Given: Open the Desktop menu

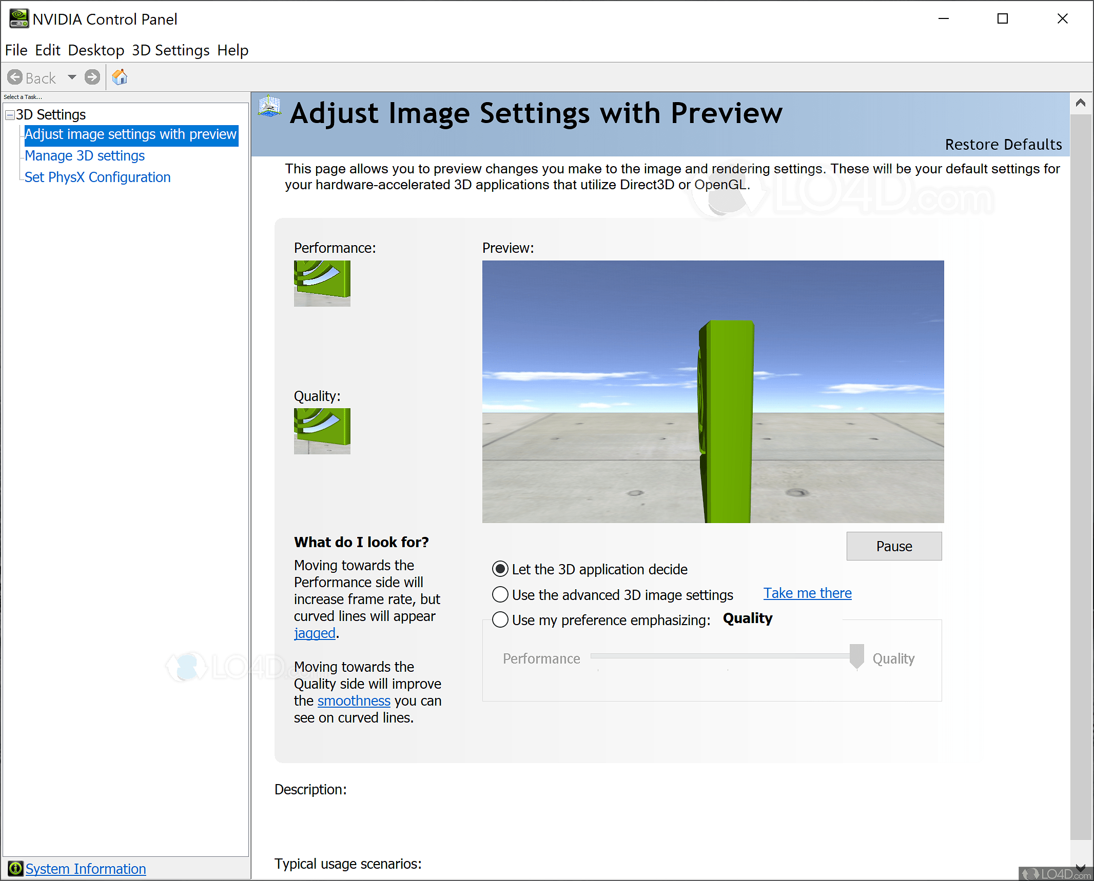Looking at the screenshot, I should point(96,50).
